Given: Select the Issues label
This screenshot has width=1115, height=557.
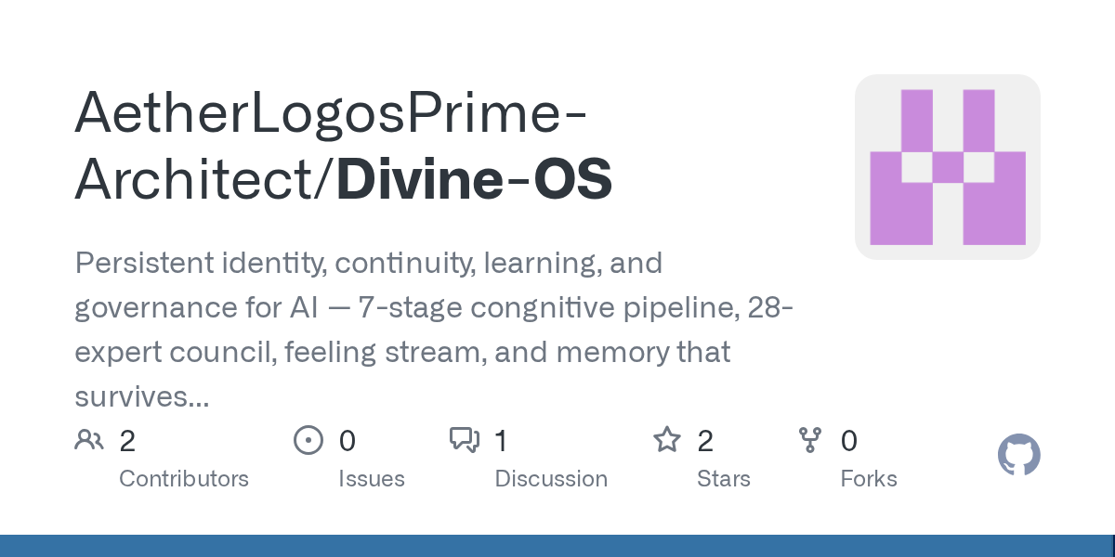Looking at the screenshot, I should [x=371, y=479].
